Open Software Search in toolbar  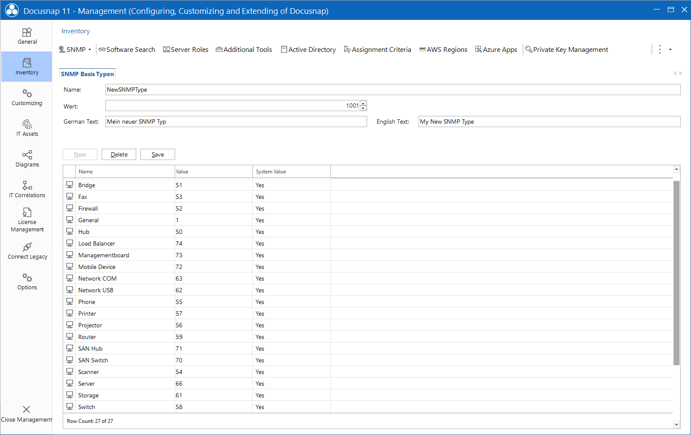[x=127, y=50]
